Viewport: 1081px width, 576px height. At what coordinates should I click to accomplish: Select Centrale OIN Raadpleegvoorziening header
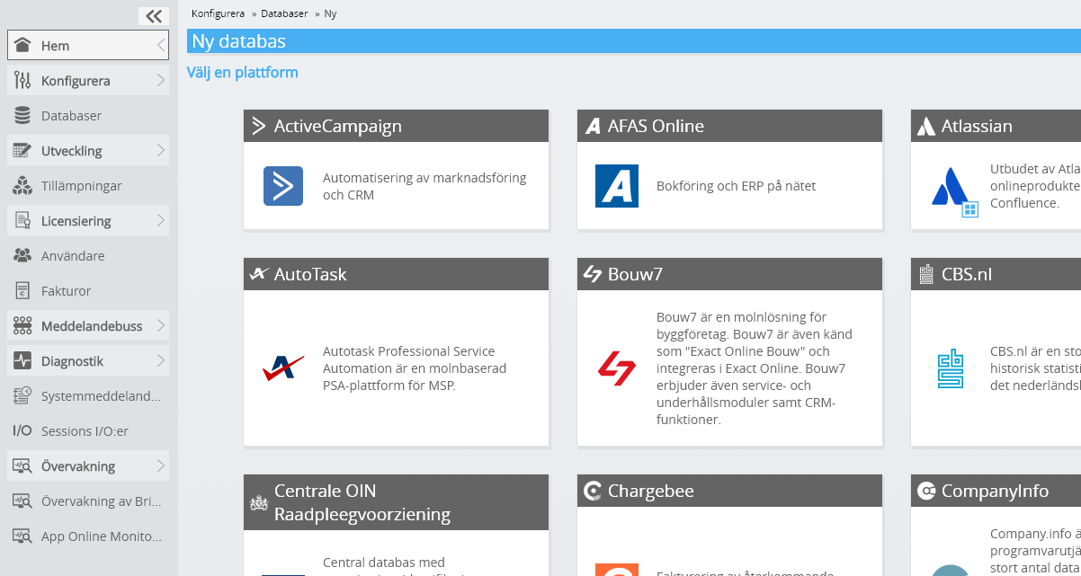396,502
